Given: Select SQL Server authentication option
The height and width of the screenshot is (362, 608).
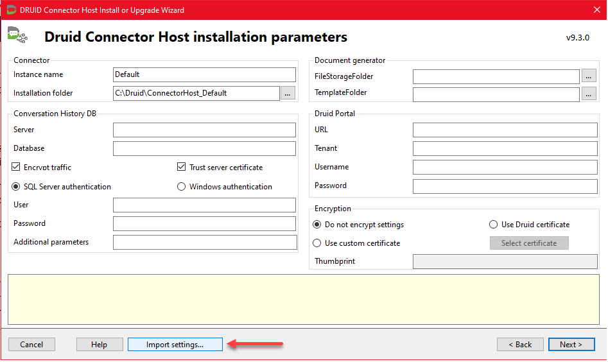Looking at the screenshot, I should [17, 187].
